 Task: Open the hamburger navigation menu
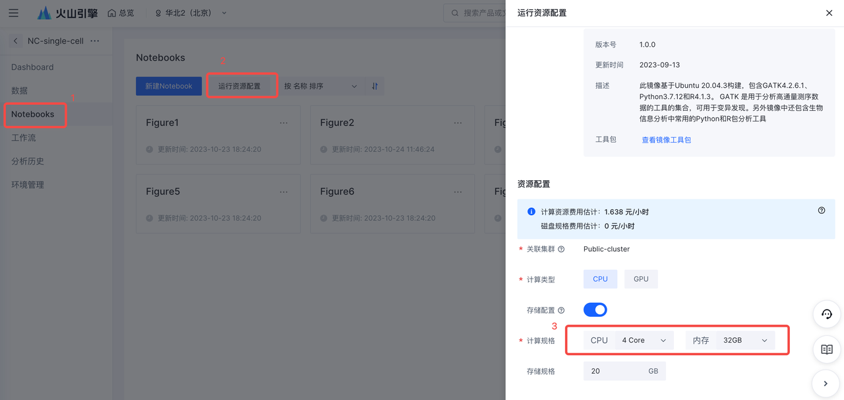[x=13, y=13]
